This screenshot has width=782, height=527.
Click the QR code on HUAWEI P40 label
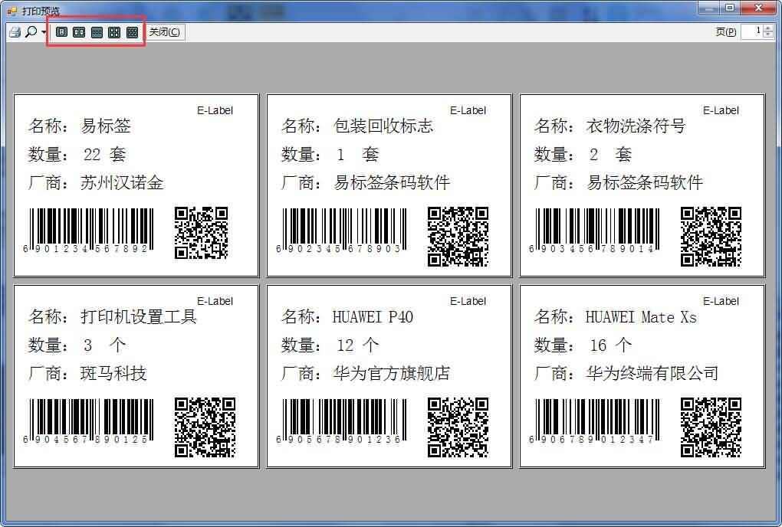pyautogui.click(x=458, y=427)
